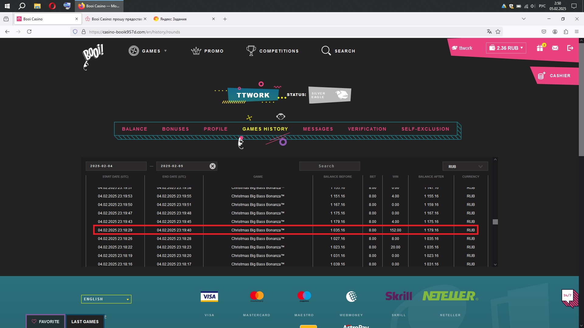Expand the RUB currency dropdown
The height and width of the screenshot is (328, 584).
(465, 166)
